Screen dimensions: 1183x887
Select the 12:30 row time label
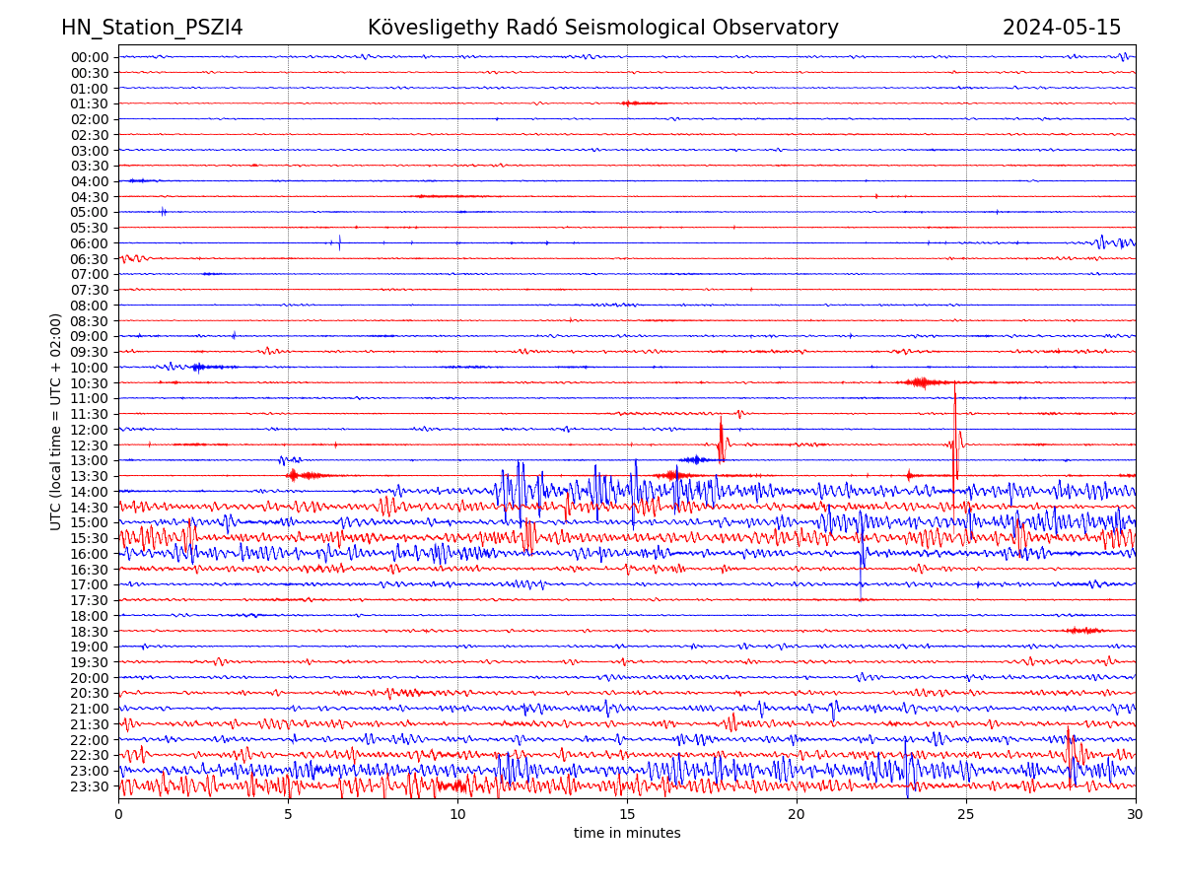pos(89,445)
